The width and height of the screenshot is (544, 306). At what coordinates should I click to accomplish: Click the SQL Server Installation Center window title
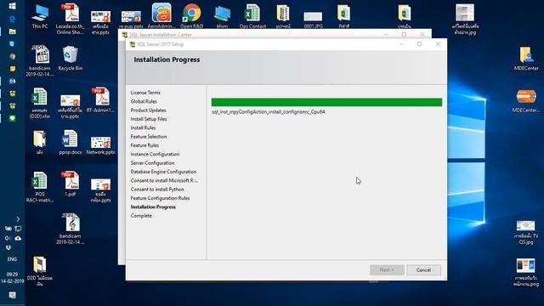pos(161,35)
